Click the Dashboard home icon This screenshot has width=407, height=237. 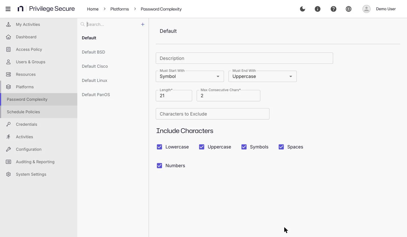click(9, 37)
